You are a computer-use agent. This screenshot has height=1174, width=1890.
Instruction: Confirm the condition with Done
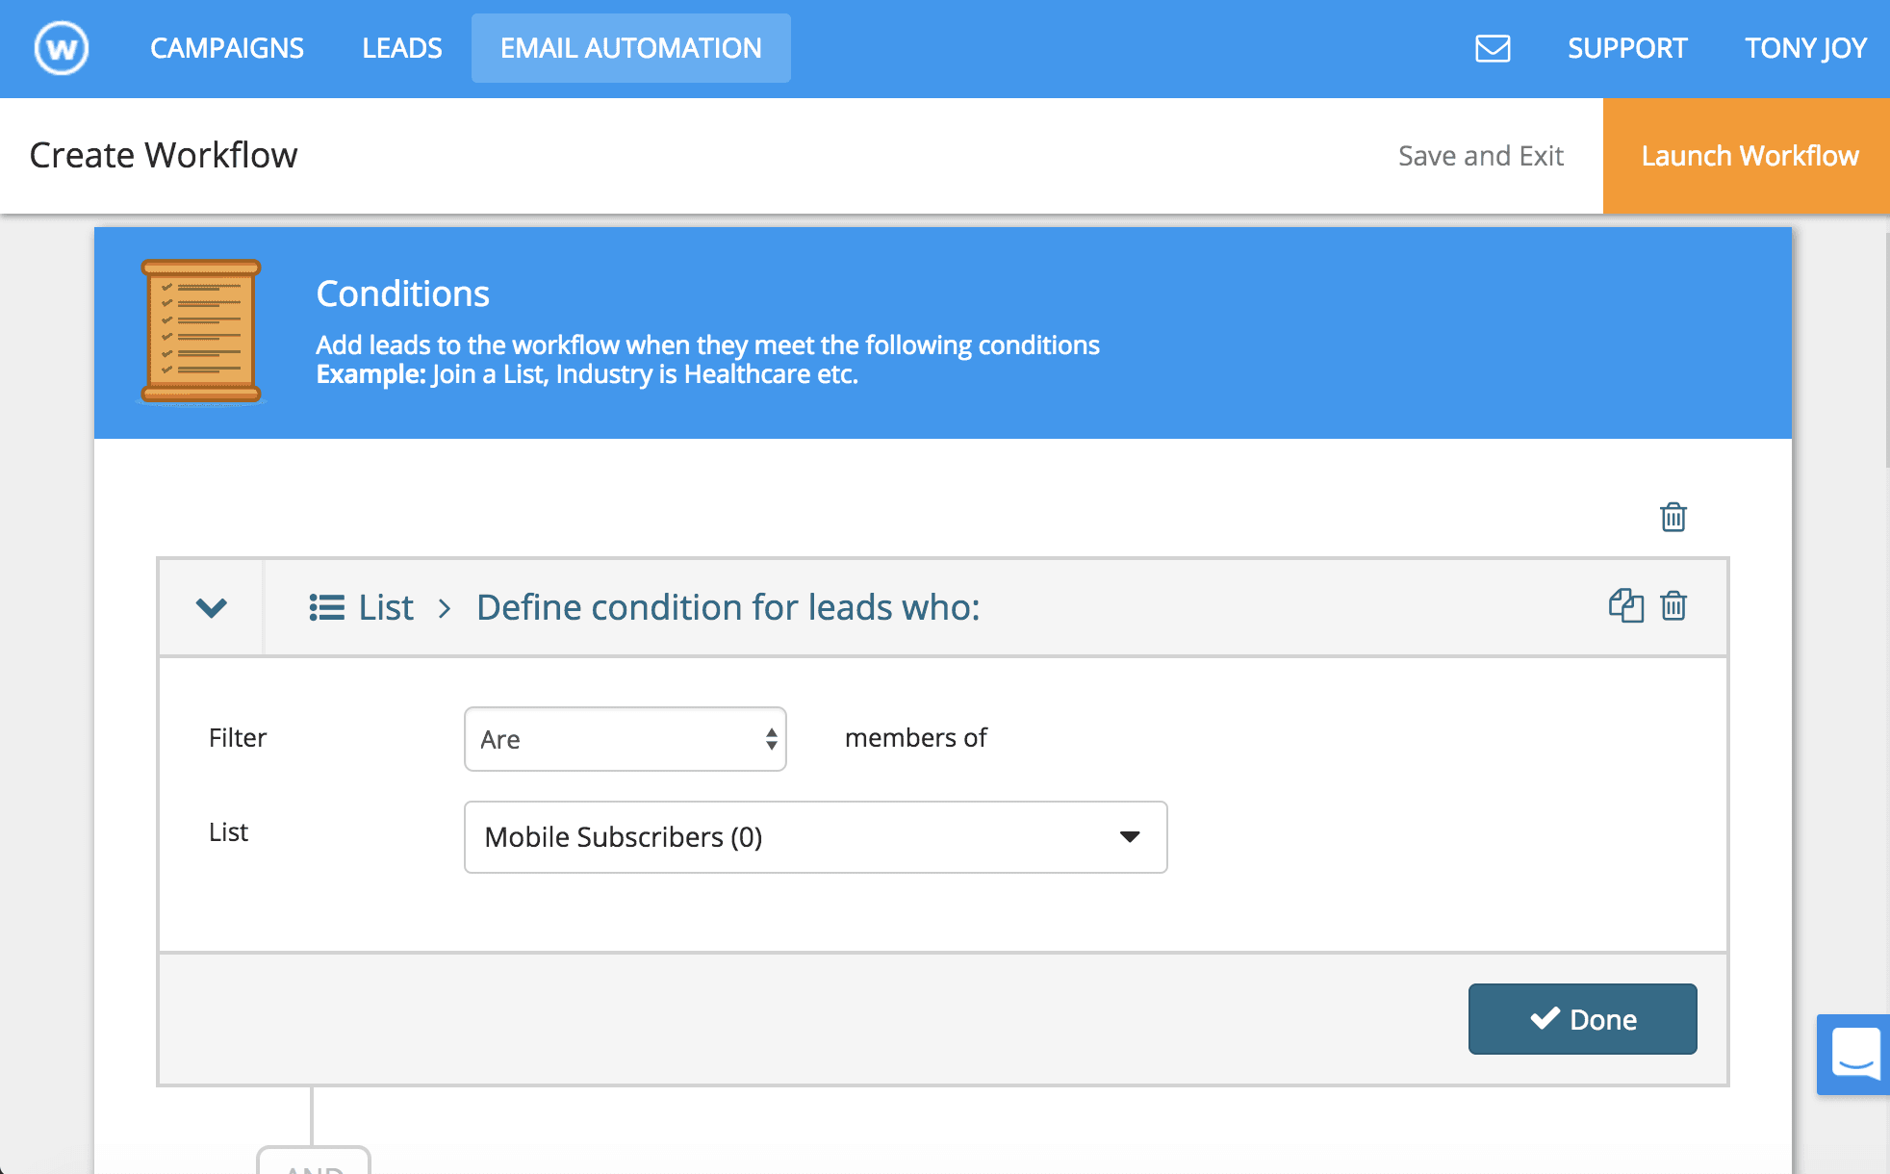tap(1582, 1019)
